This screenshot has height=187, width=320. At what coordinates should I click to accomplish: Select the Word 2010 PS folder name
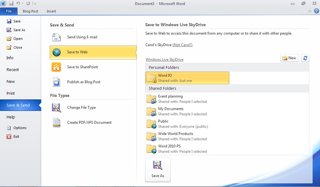(x=169, y=146)
